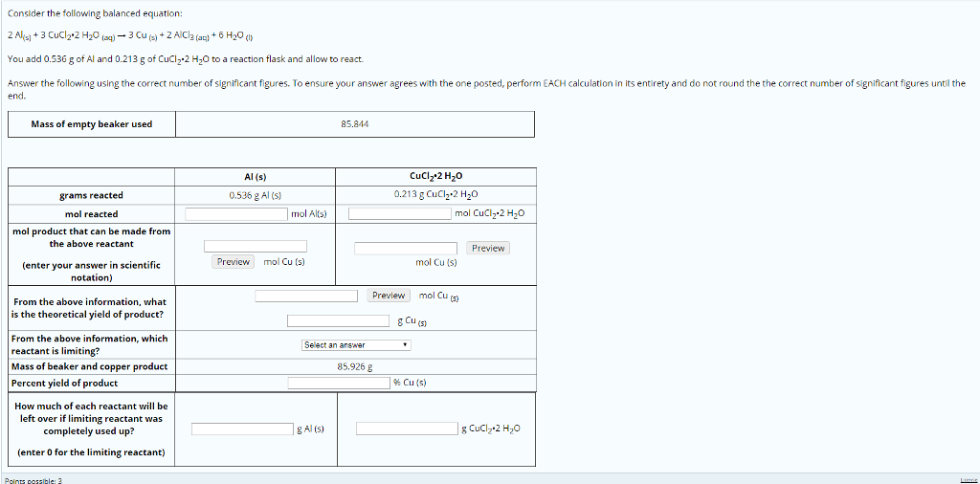Viewport: 980px width, 484px height.
Task: Click 'Points possible: 3' text
Action: point(33,480)
